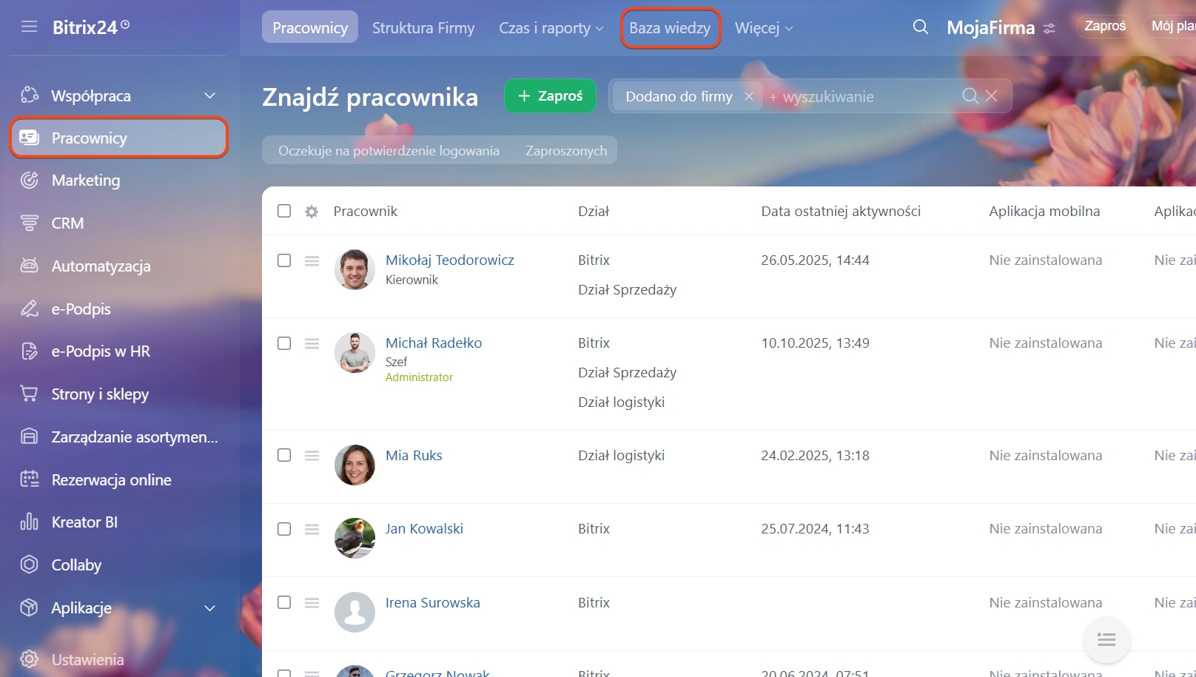The height and width of the screenshot is (677, 1196).
Task: Expand the Aplikacje sidebar section
Action: point(209,608)
